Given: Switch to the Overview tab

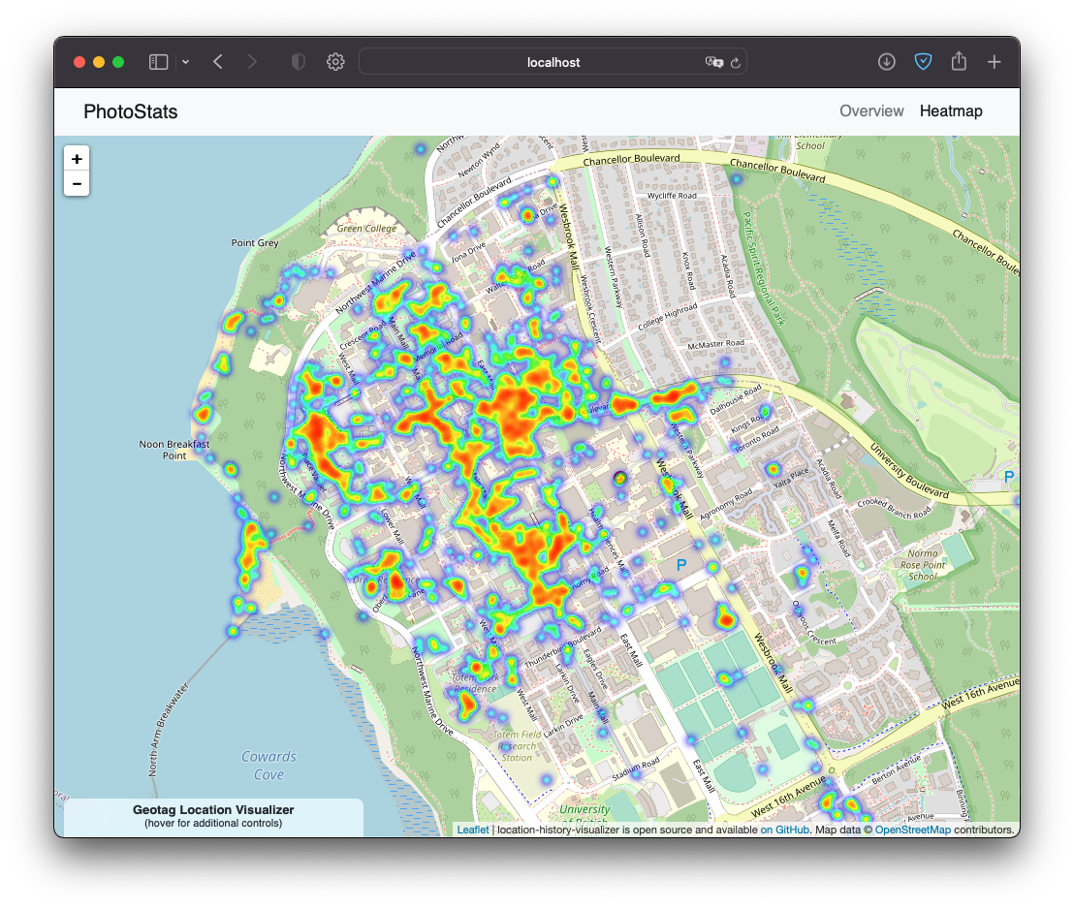Looking at the screenshot, I should [x=871, y=111].
